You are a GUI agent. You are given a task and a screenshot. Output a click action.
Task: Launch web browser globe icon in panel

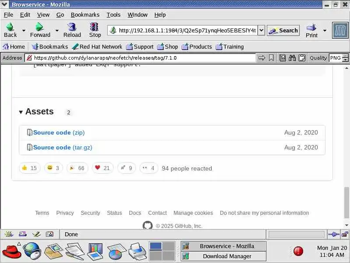32,251
